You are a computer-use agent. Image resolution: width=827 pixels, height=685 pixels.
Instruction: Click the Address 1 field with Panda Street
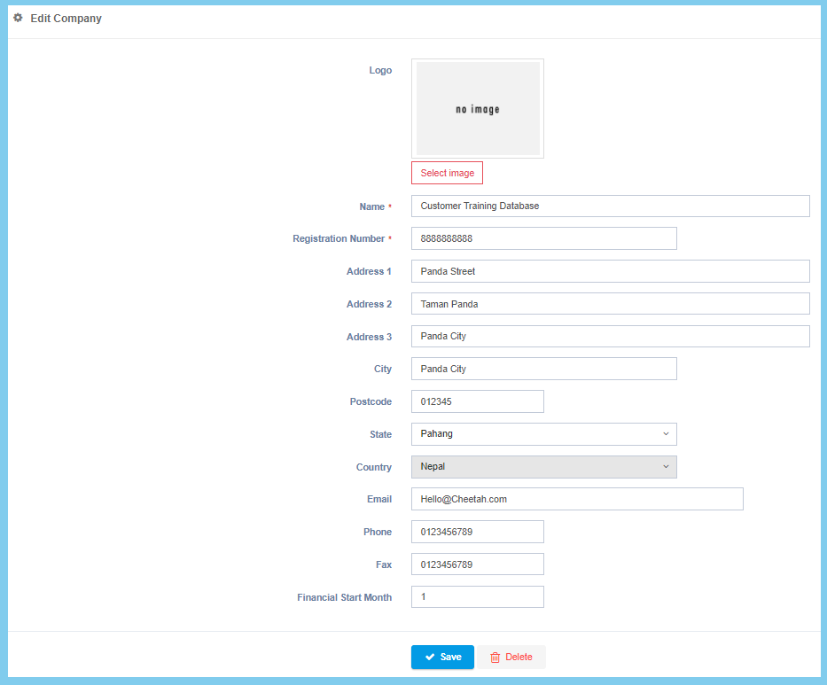610,271
